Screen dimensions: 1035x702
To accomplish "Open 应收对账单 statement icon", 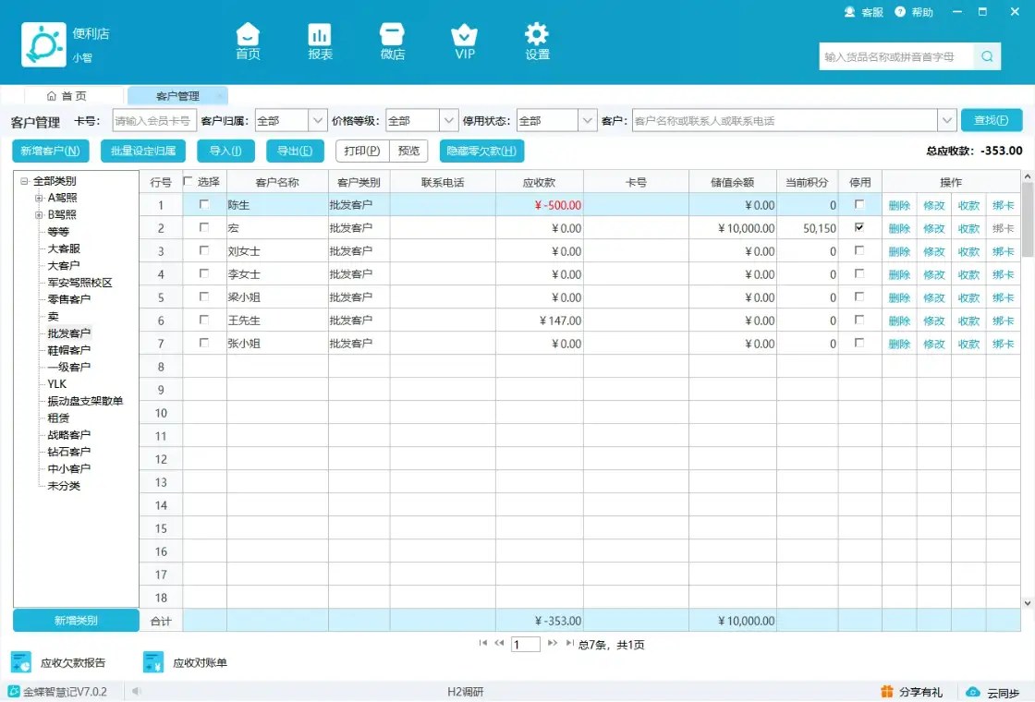I will coord(153,662).
